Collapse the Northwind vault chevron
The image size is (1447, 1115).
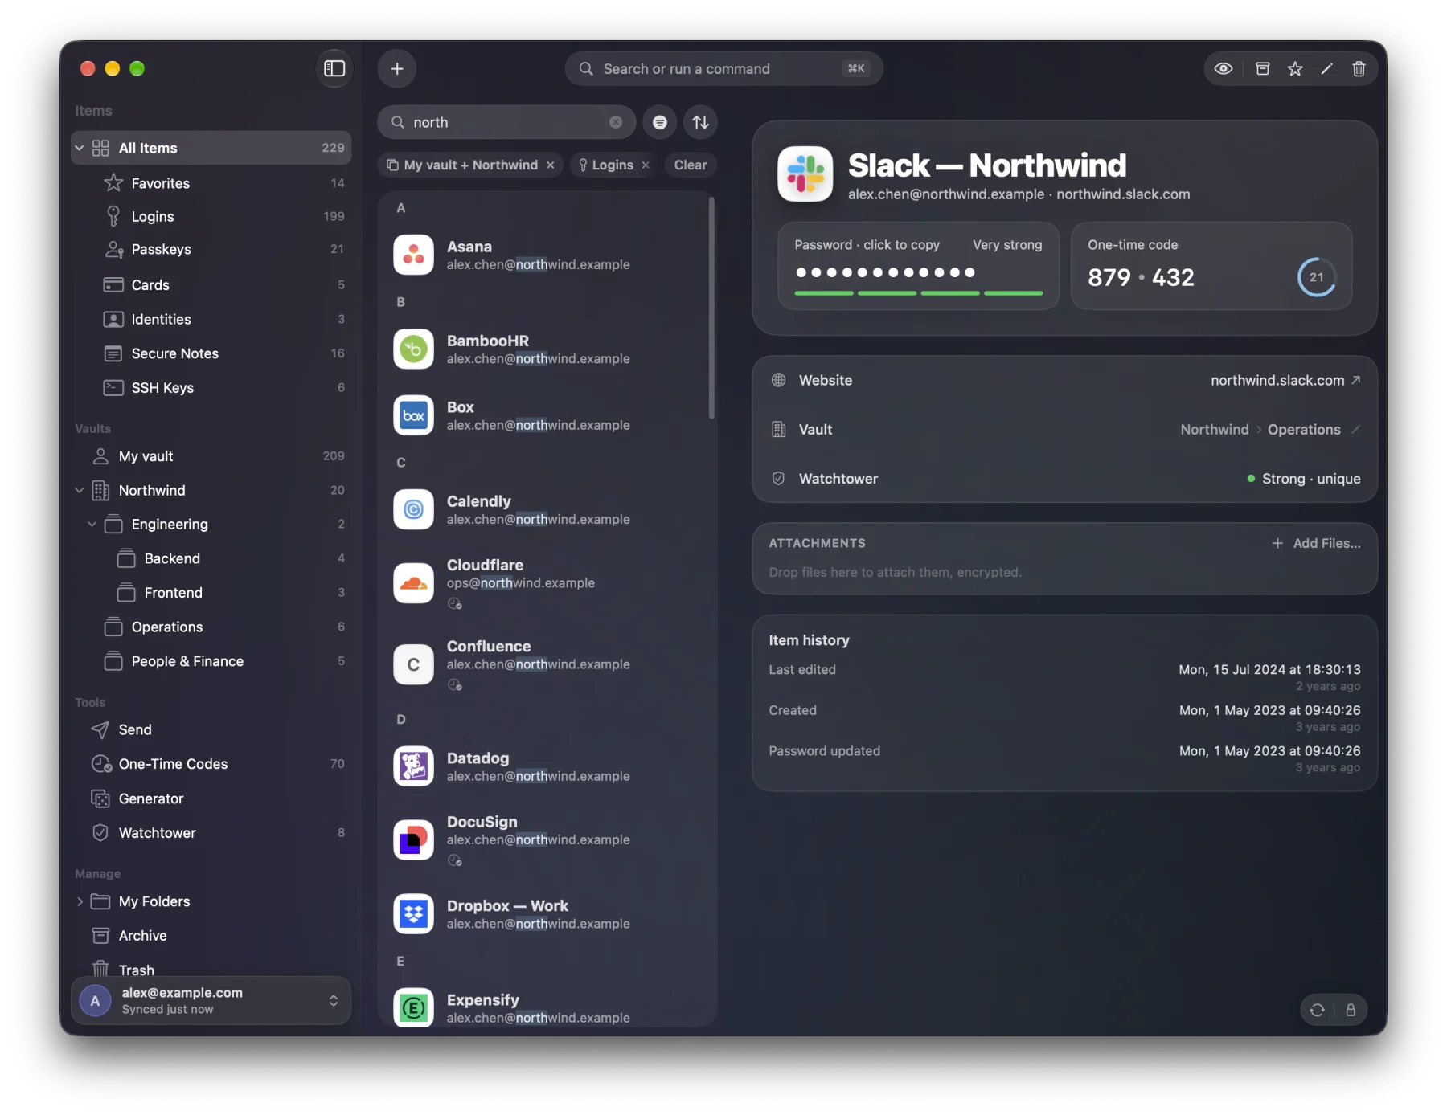(80, 490)
